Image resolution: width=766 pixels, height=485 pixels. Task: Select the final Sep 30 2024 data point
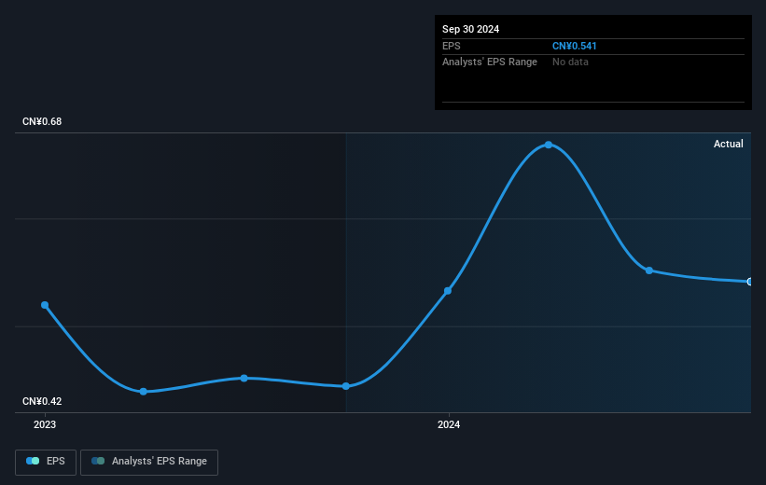750,282
